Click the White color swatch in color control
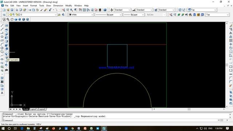The height and width of the screenshot is (131, 233). (x=70, y=15)
